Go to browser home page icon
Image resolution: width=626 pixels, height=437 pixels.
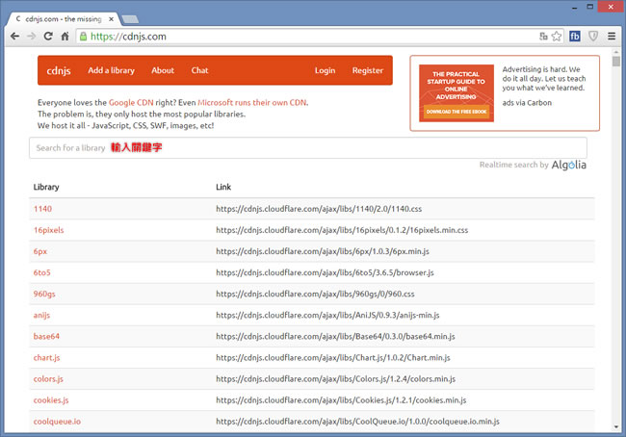coord(65,37)
